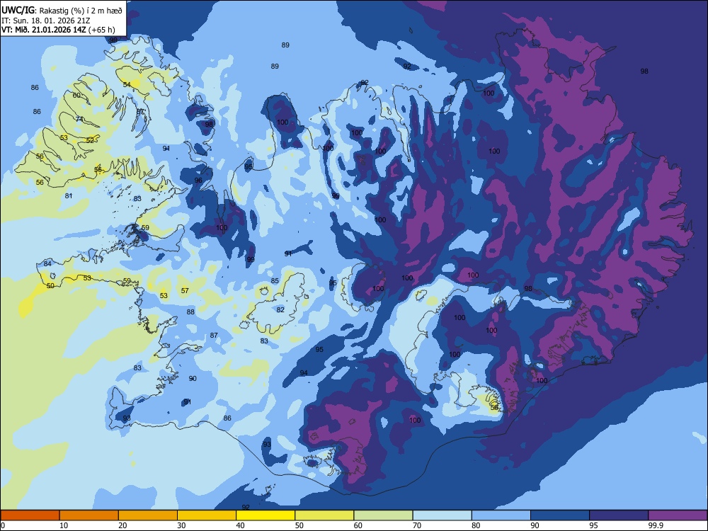
Task: Click the legend tick label '95'
Action: [593, 525]
